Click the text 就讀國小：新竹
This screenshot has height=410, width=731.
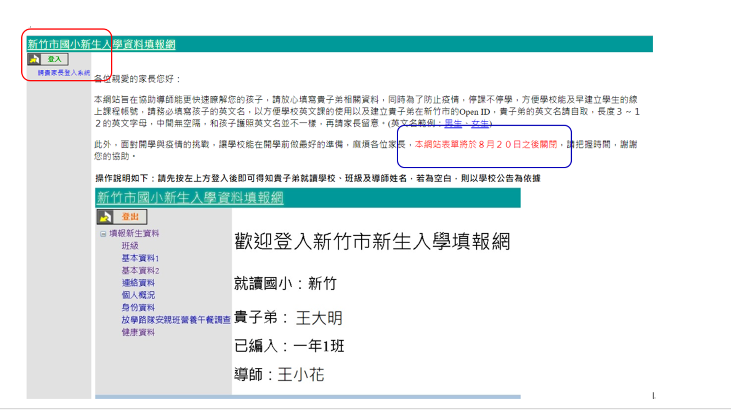[x=285, y=284]
